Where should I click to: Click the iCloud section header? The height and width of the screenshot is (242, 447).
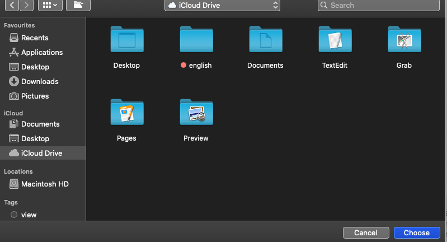[13, 113]
